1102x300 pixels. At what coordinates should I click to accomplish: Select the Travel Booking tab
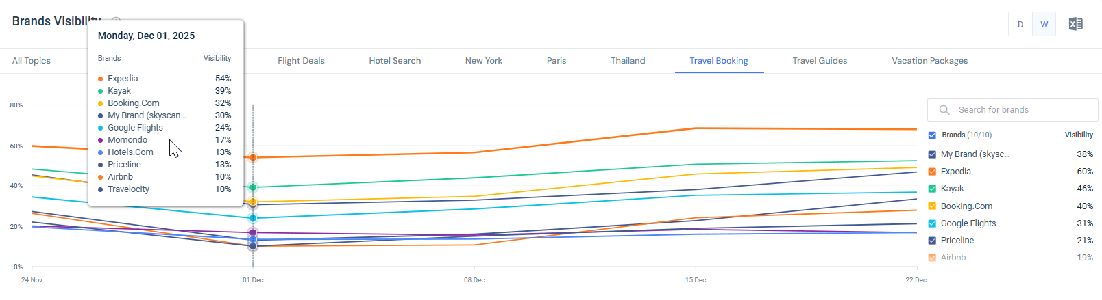[x=719, y=61]
